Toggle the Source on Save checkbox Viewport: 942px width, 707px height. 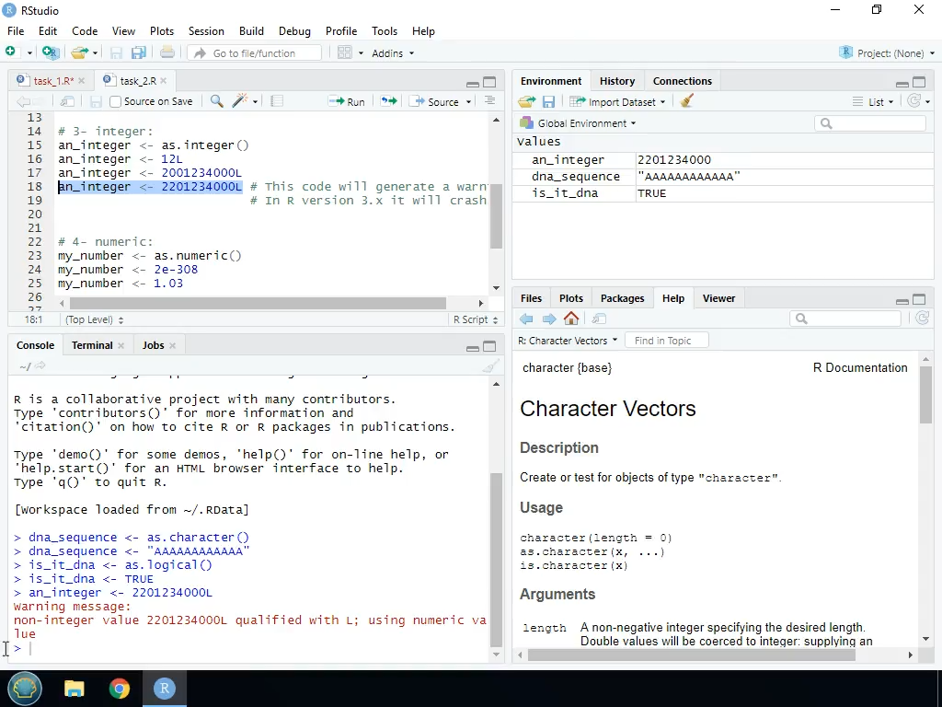tap(116, 101)
